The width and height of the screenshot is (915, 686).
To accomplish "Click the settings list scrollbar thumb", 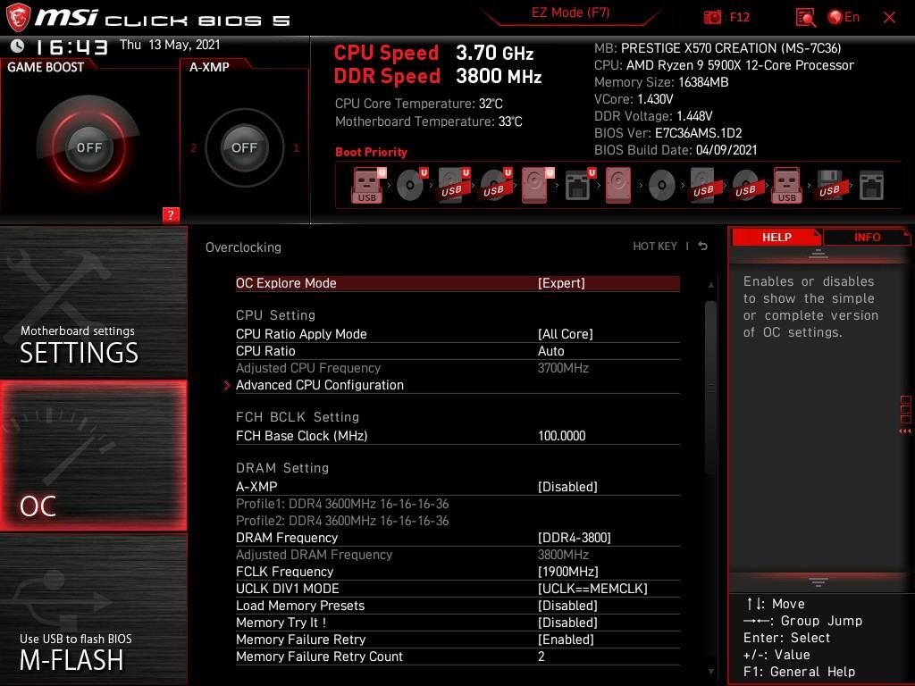I will pyautogui.click(x=710, y=388).
